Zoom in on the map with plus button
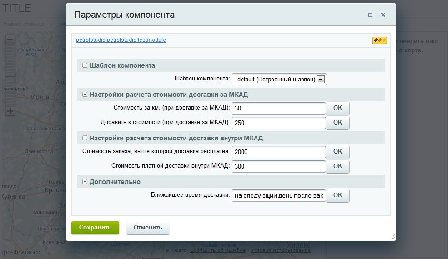 click(10, 111)
